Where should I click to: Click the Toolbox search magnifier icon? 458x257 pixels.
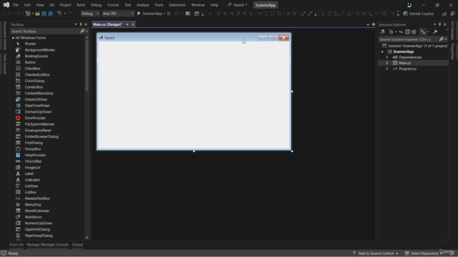(x=82, y=31)
